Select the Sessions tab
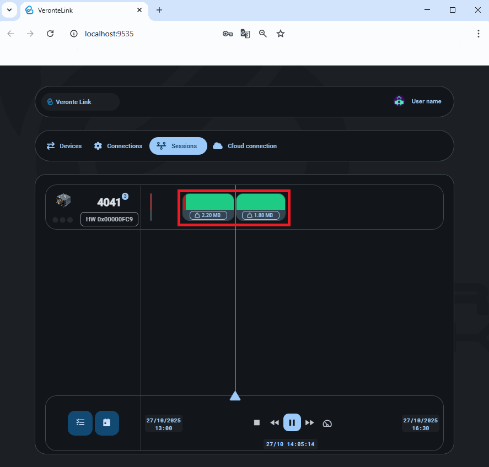Image resolution: width=489 pixels, height=467 pixels. tap(178, 146)
